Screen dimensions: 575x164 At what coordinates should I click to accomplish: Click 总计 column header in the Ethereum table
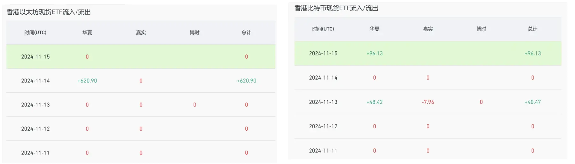tap(246, 32)
